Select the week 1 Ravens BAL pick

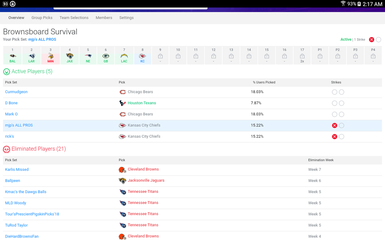(x=13, y=56)
